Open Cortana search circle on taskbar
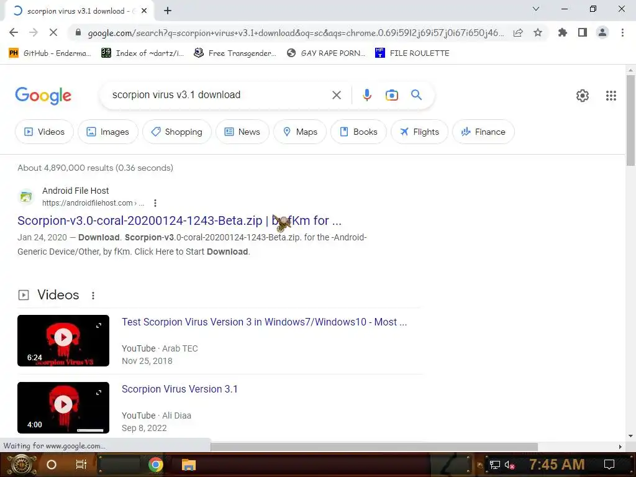The height and width of the screenshot is (477, 636). tap(52, 465)
